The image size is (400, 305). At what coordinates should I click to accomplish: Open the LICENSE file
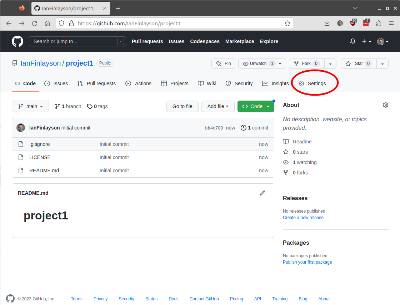coord(40,157)
